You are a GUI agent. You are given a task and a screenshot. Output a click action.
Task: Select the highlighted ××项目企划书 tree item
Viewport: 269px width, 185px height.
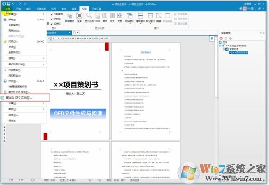pyautogui.click(x=240, y=52)
